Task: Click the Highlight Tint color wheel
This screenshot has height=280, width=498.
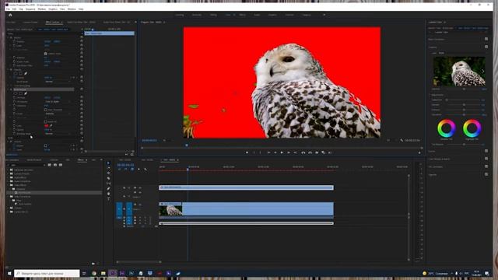Action: [472, 128]
